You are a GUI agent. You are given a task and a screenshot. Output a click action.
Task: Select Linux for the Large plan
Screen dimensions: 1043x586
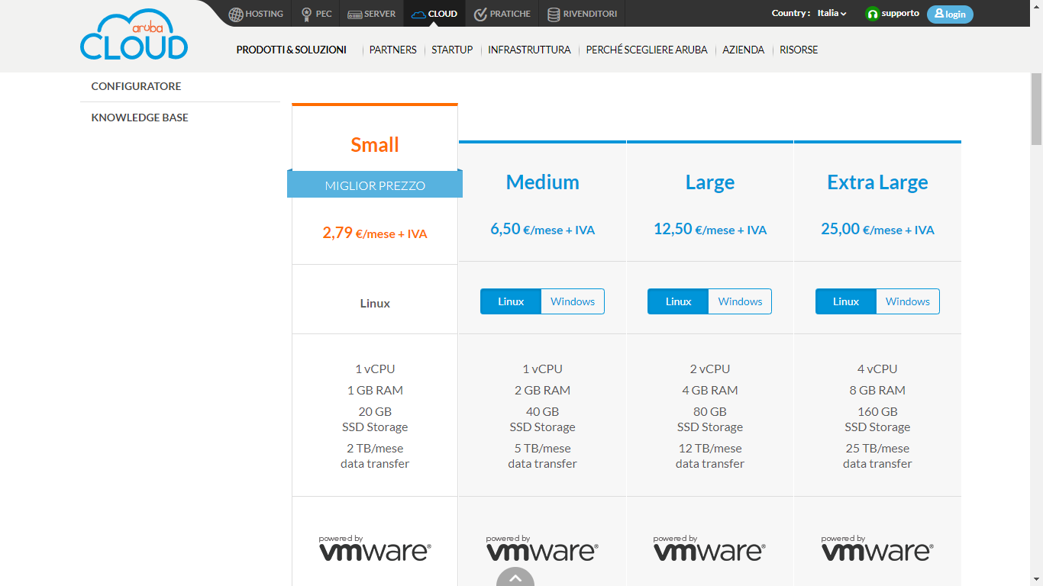[678, 301]
